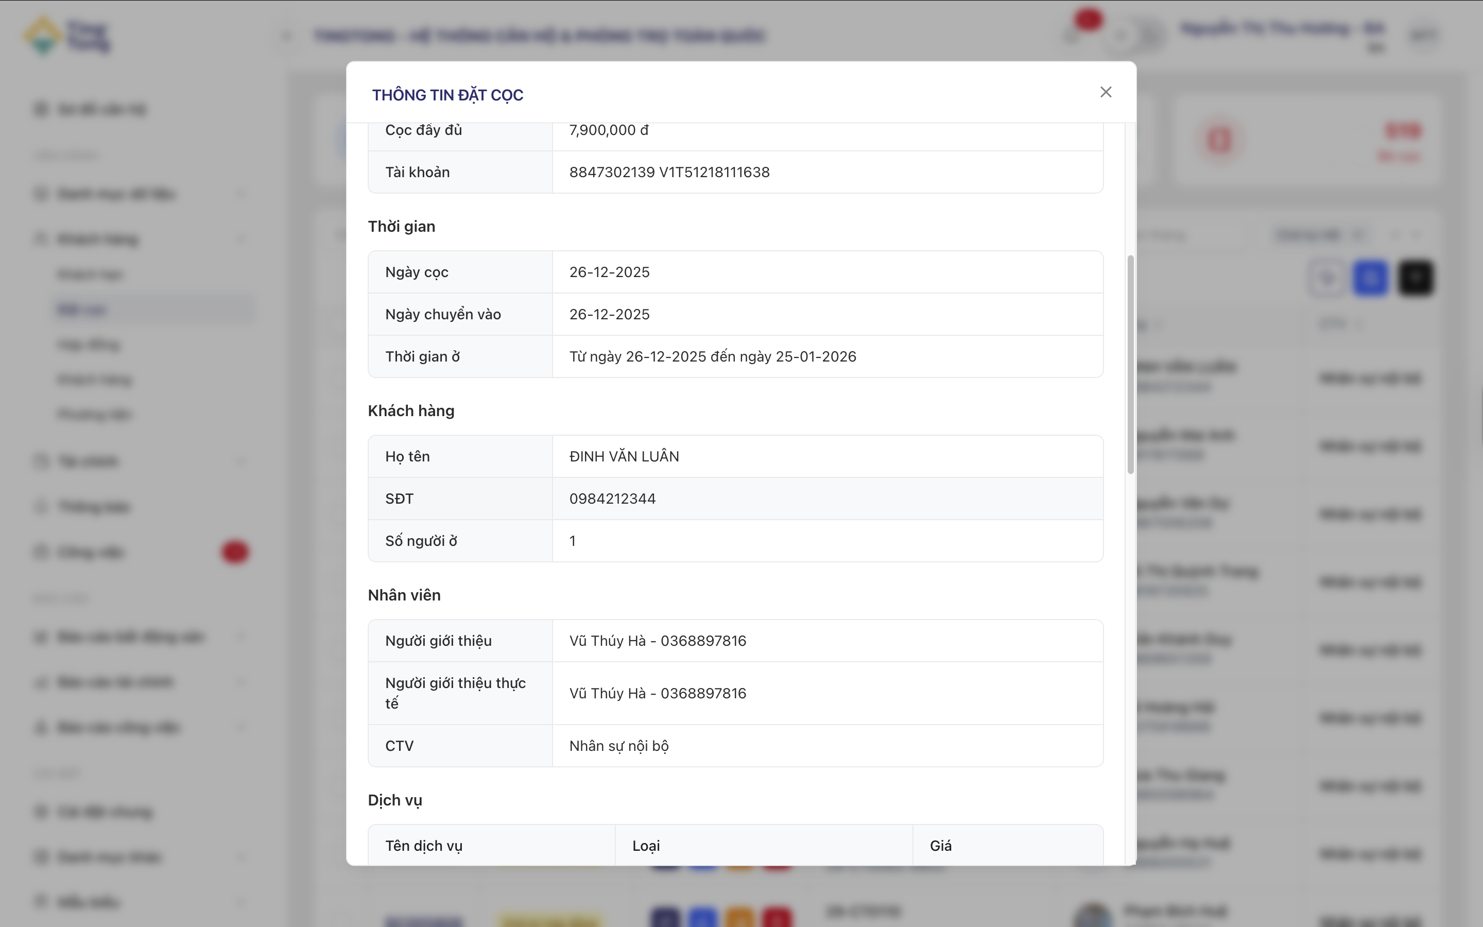Click the black square toolbar button
Image resolution: width=1483 pixels, height=927 pixels.
1415,278
